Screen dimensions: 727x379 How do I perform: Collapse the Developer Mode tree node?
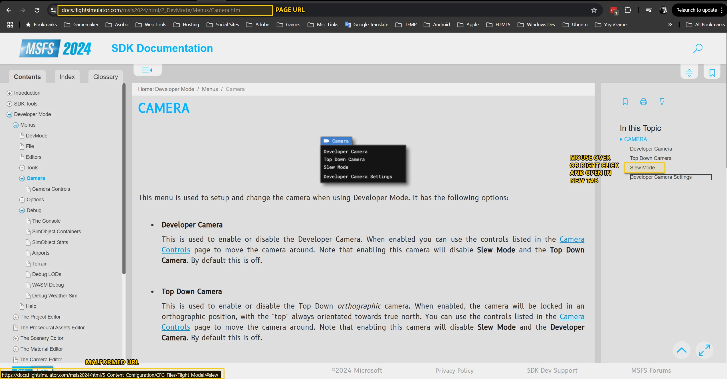(x=9, y=115)
